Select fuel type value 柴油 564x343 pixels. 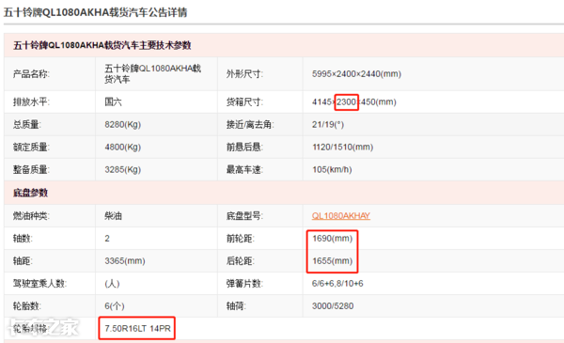pyautogui.click(x=114, y=216)
